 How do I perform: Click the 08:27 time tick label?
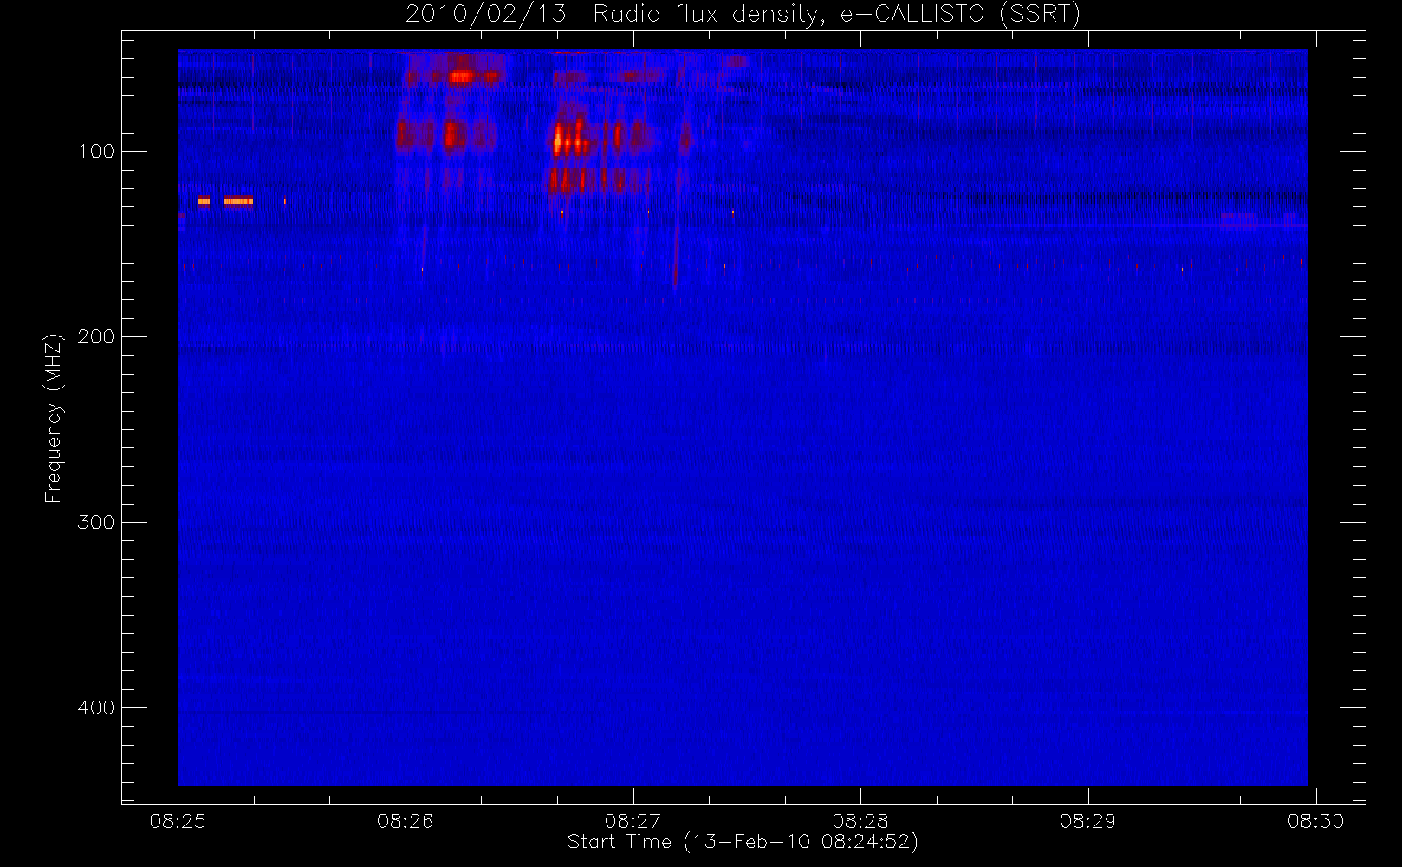click(x=633, y=821)
